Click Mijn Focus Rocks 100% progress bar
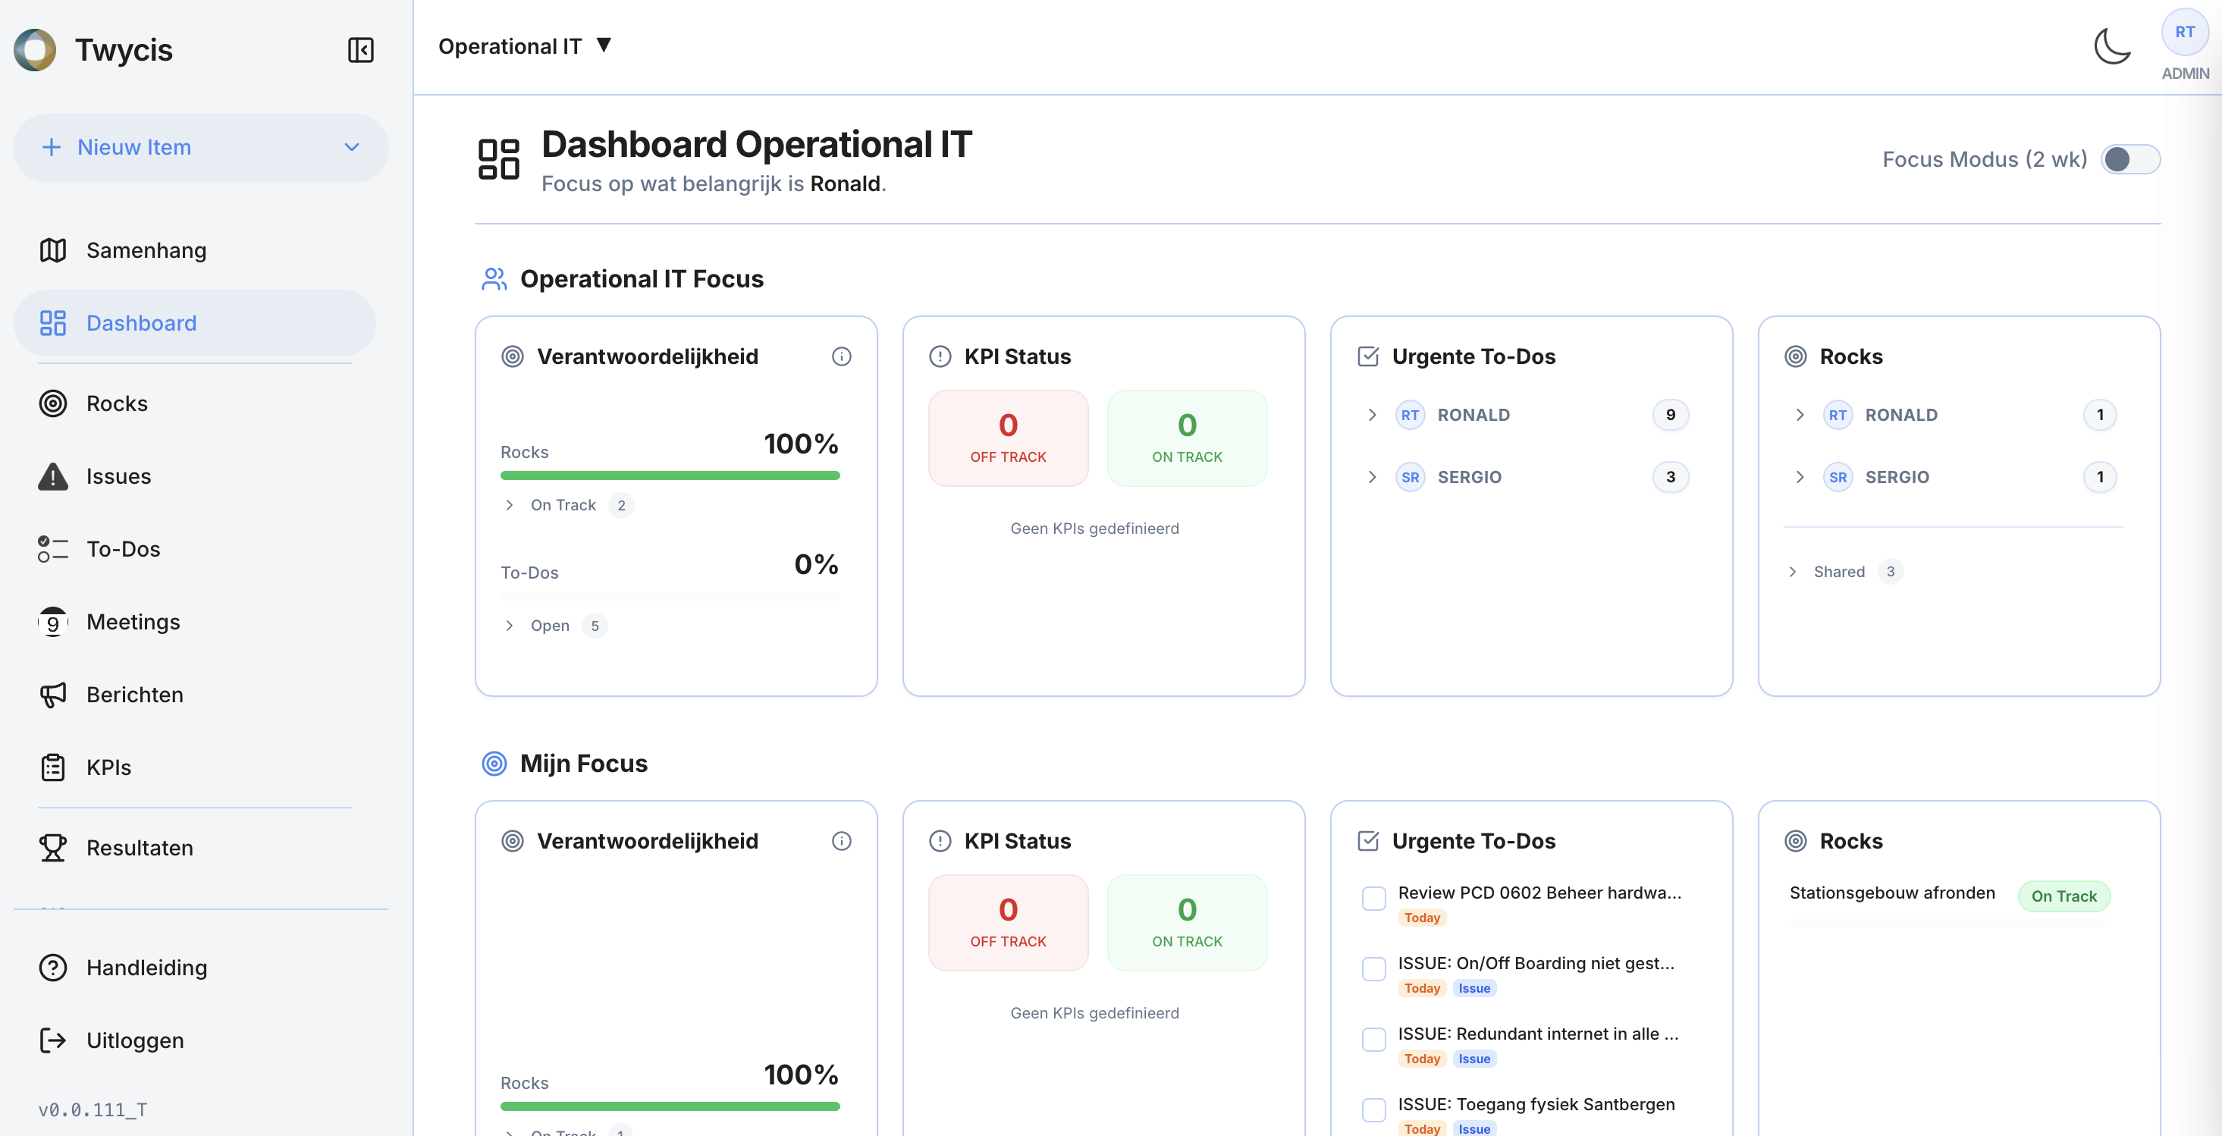The width and height of the screenshot is (2222, 1136). click(670, 1106)
